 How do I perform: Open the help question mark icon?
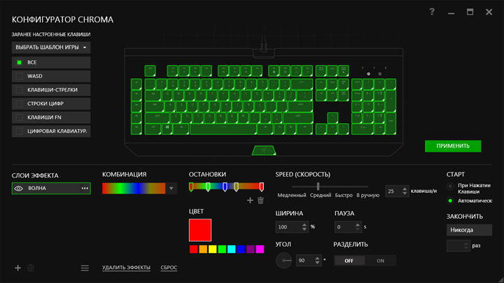point(432,12)
